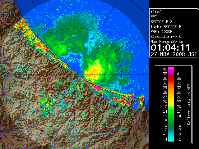Click the "PRF: 1000Hz" entry
Viewport: 199px width, 149px height.
coord(162,32)
